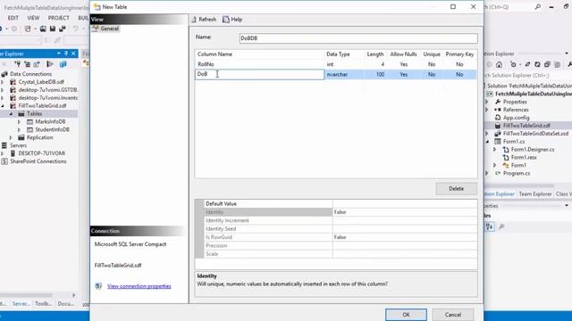
Task: Select the Data Connections node
Action: point(30,74)
